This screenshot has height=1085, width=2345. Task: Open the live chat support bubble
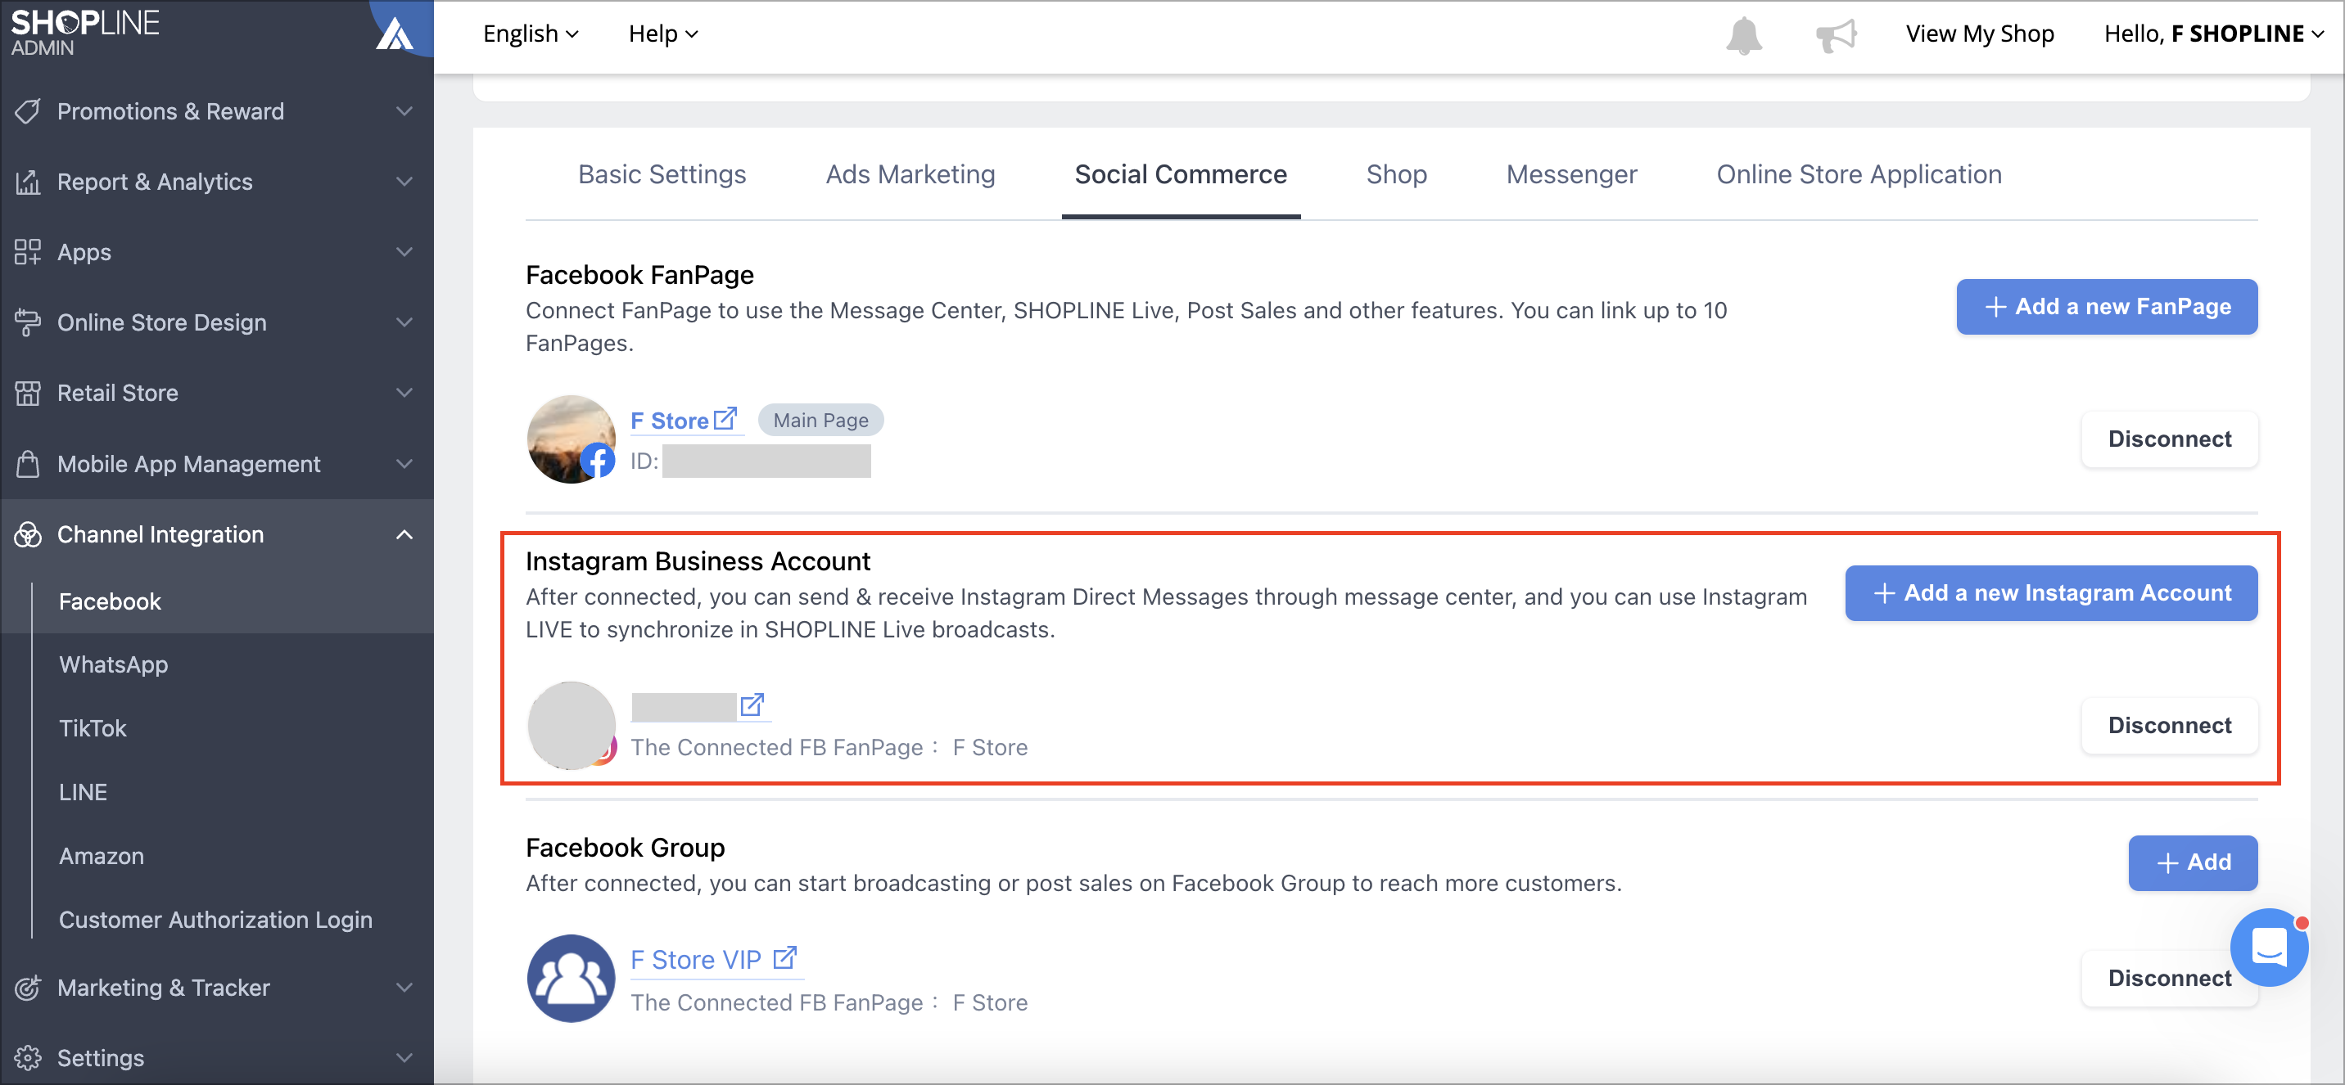coord(2270,947)
